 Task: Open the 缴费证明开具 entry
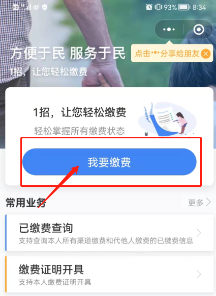pos(110,274)
